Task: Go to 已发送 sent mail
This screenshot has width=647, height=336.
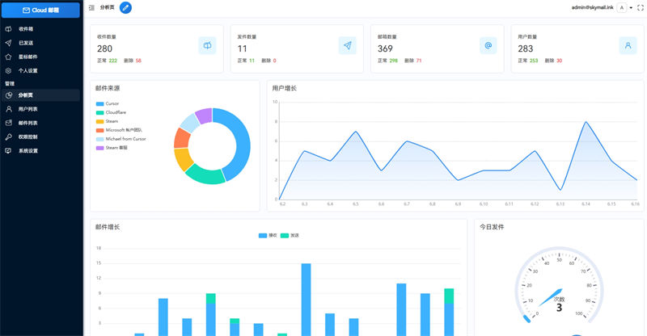Action: (x=27, y=43)
